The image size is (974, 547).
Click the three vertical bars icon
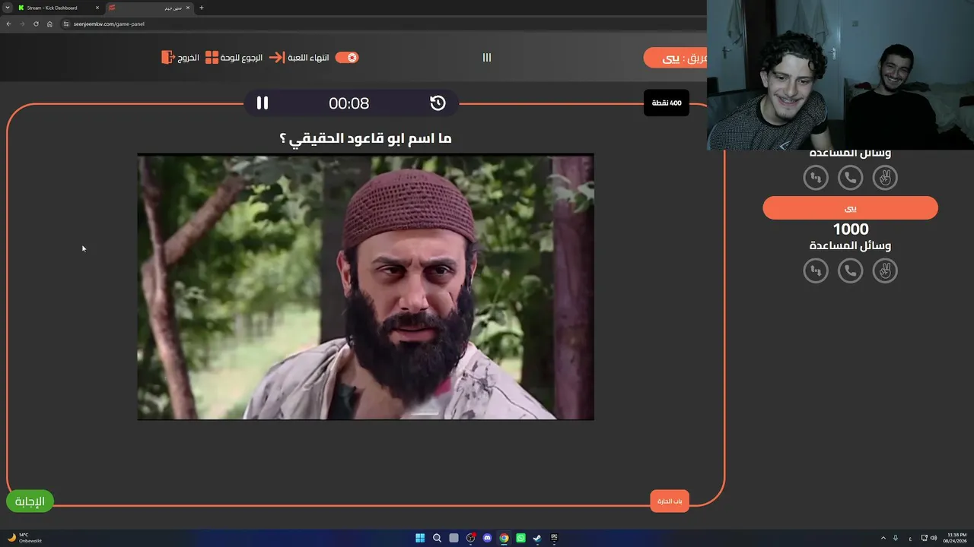pyautogui.click(x=487, y=58)
